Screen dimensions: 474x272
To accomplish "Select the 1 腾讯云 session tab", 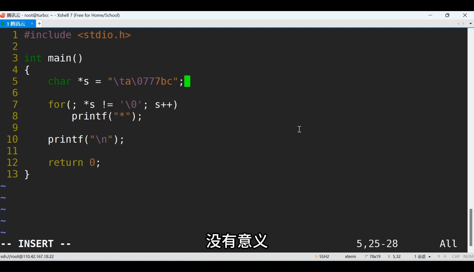I will pyautogui.click(x=16, y=23).
